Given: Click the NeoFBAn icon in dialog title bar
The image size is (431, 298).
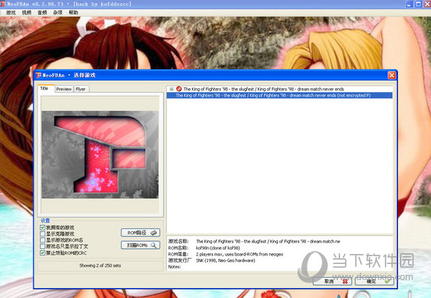Looking at the screenshot, I should 38,75.
